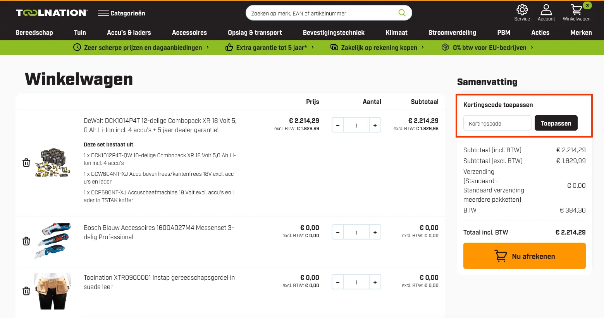Screen dimensions: 604x318
Task: Open the Categorieën hamburger menu
Action: [x=121, y=13]
